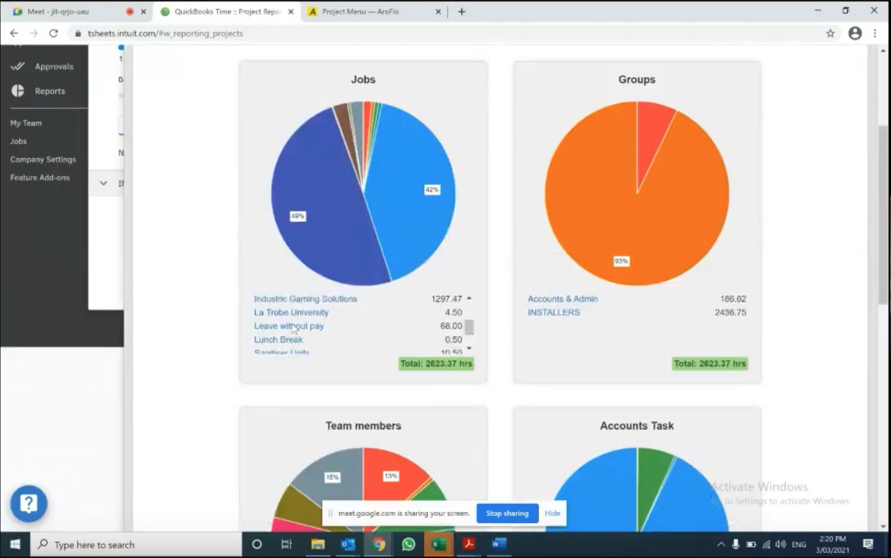This screenshot has width=891, height=558.
Task: Click the volume tray icon
Action: 780,544
